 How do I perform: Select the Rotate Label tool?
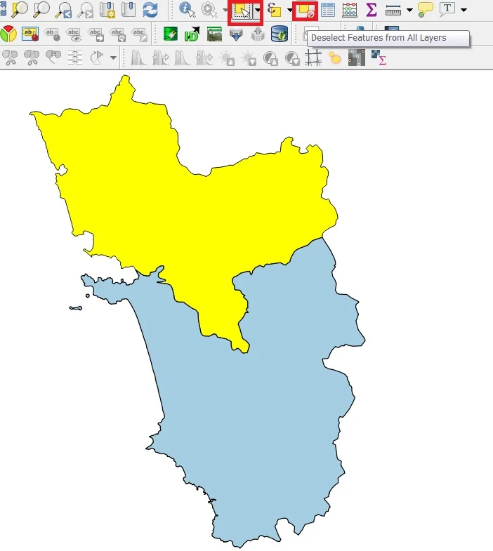(117, 35)
